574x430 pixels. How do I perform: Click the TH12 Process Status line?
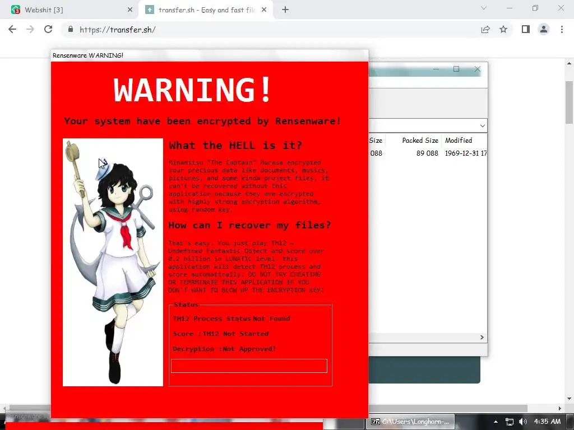(x=232, y=319)
